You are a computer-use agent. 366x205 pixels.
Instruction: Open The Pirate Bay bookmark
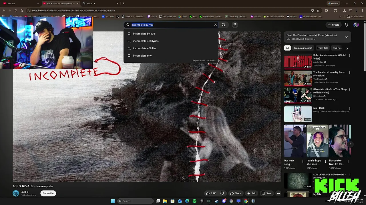tap(168, 17)
